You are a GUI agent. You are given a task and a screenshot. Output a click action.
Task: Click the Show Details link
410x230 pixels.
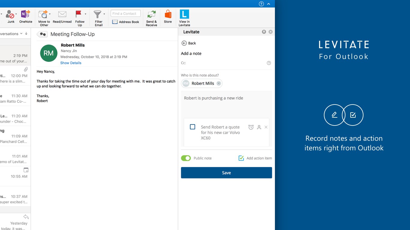click(71, 63)
